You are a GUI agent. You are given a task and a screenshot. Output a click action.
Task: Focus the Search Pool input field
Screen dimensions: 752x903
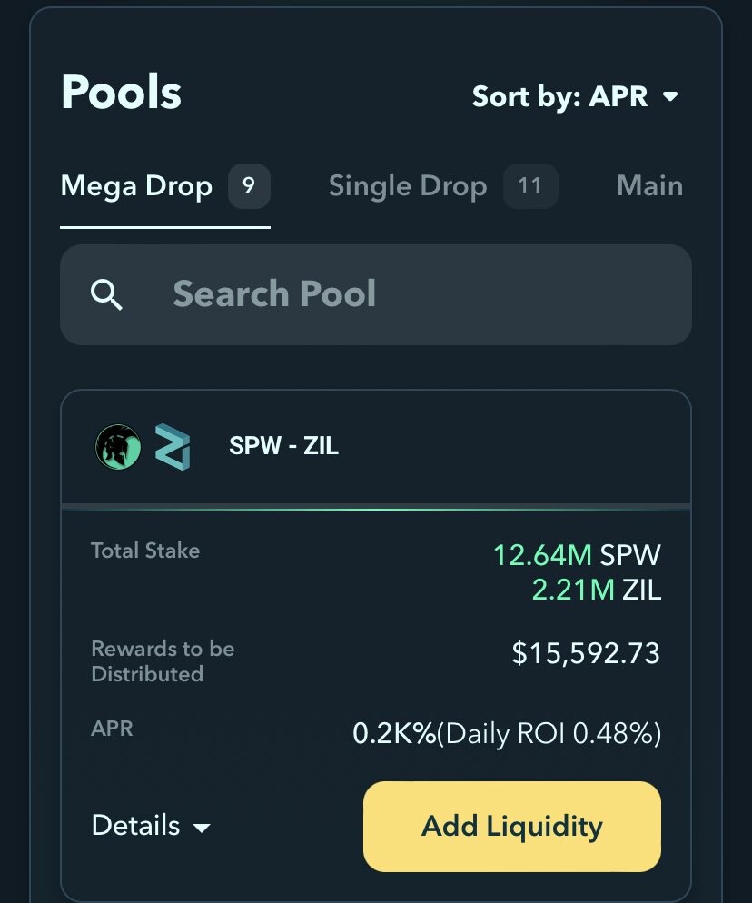pos(376,295)
